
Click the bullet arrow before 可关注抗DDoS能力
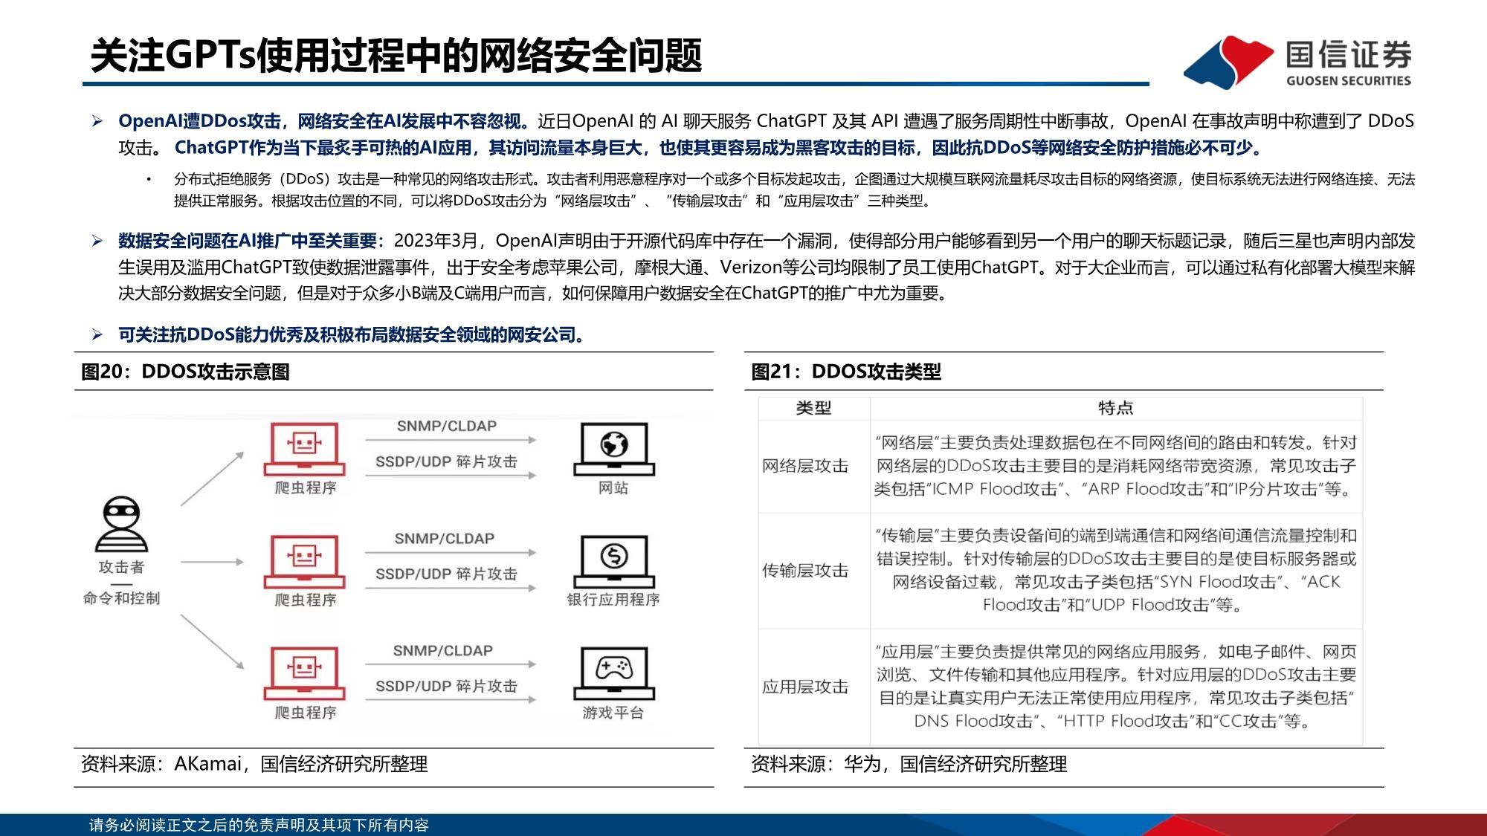(97, 335)
